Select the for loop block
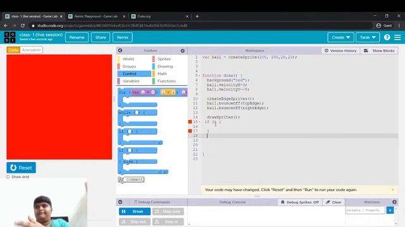405x227 pixels. (x=153, y=98)
